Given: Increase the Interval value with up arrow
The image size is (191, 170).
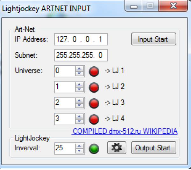Looking at the screenshot, I should (x=79, y=146).
